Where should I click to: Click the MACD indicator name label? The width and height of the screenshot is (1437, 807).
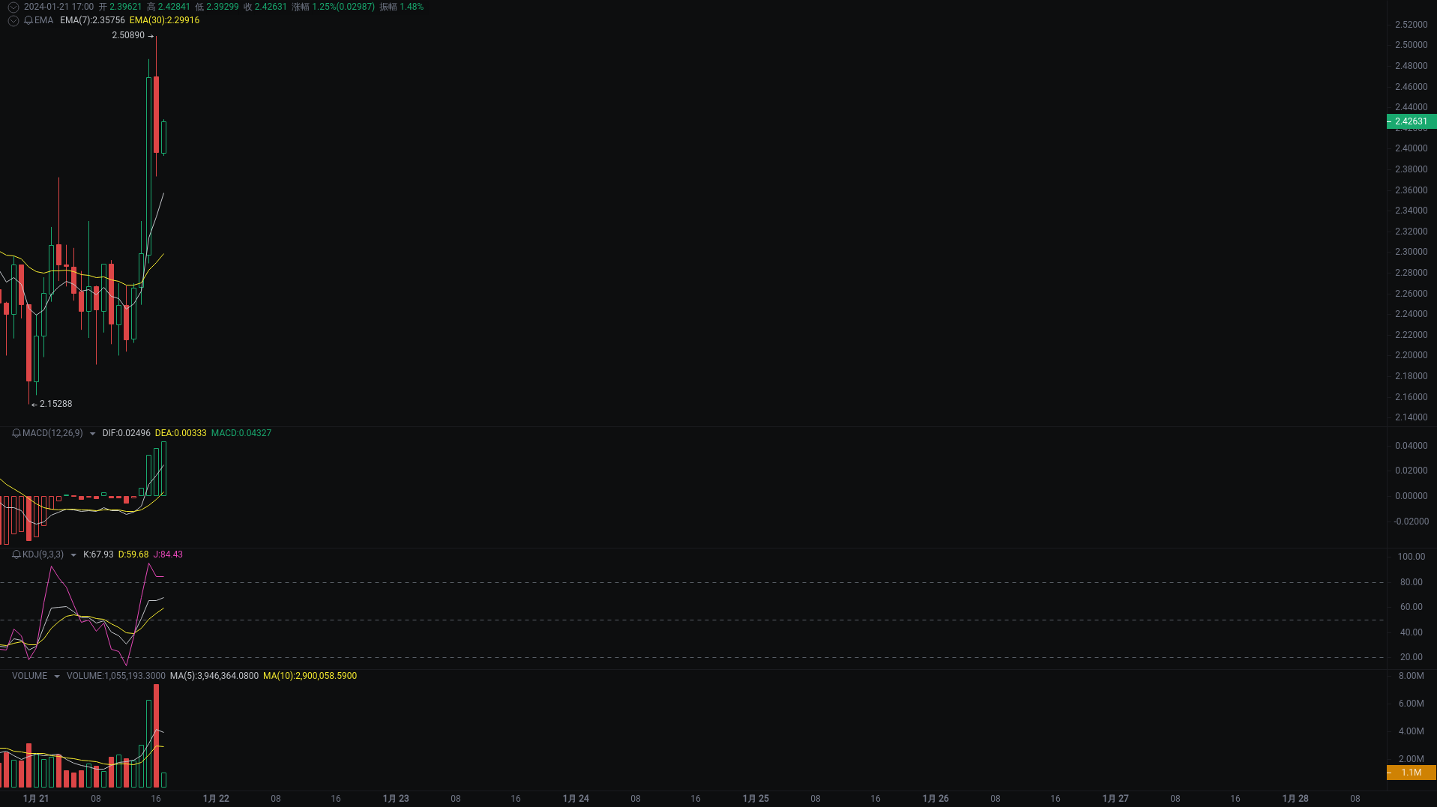52,433
